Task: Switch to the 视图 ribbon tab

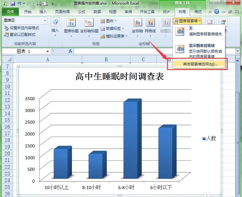Action: (x=113, y=12)
